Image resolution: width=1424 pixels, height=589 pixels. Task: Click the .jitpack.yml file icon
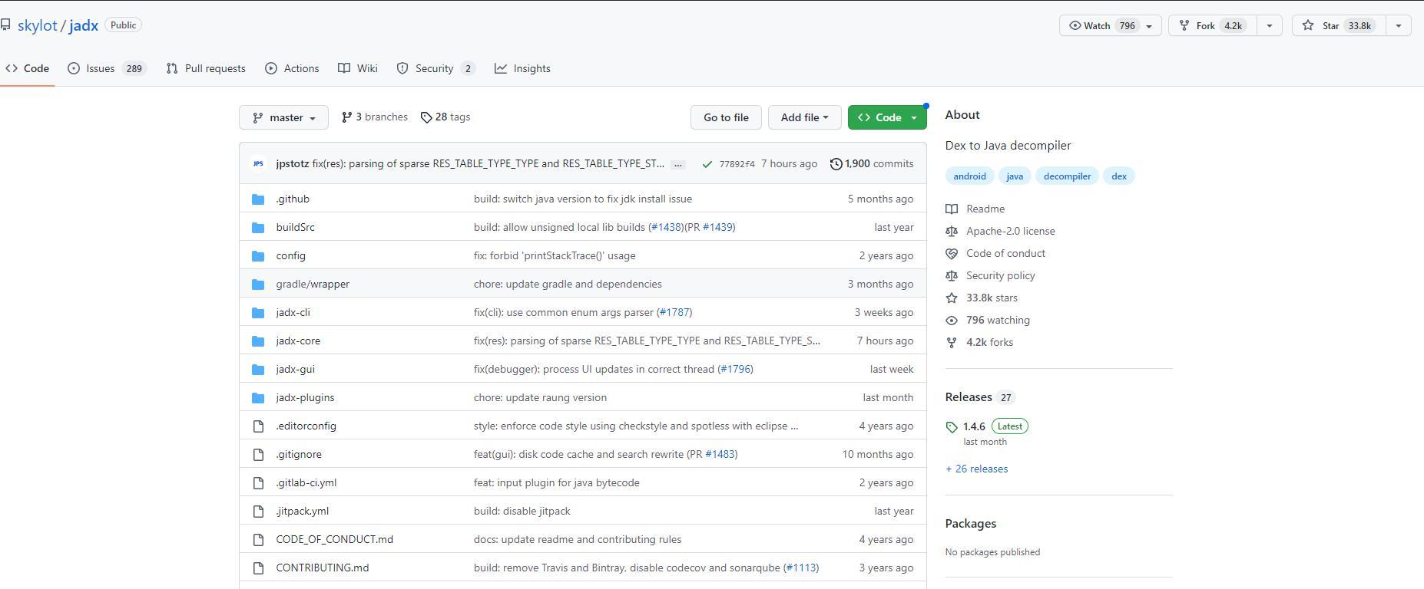tap(258, 511)
